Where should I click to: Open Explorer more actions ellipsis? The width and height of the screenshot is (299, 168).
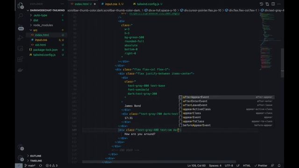[x=62, y=4]
